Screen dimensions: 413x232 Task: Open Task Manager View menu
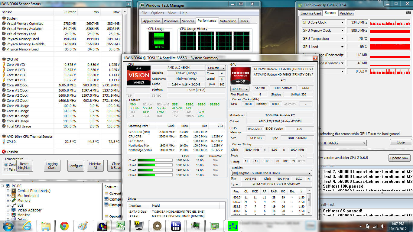[x=172, y=13]
